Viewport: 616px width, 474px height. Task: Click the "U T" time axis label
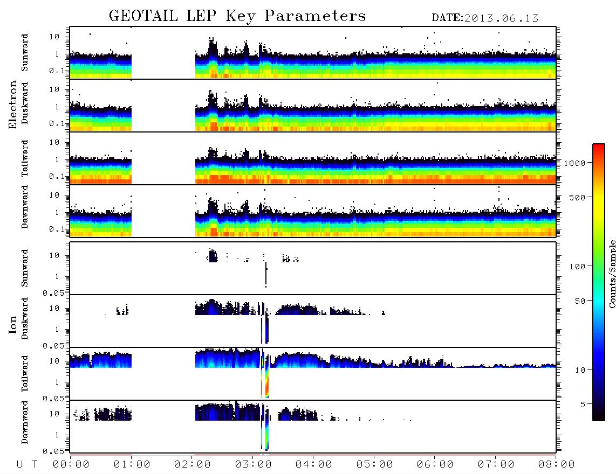point(27,464)
